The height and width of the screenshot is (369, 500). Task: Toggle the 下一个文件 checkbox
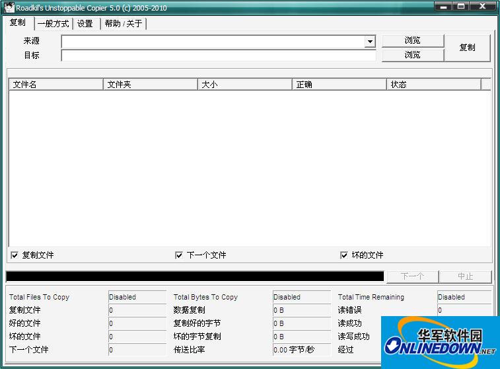pos(179,255)
